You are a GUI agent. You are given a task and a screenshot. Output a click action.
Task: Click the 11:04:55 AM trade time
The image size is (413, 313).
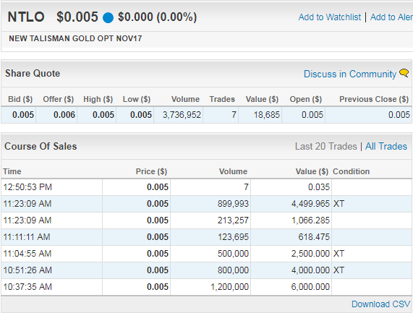point(27,254)
